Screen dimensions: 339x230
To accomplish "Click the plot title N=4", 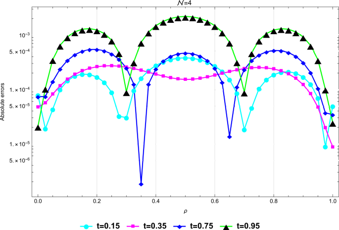I will pos(185,3).
